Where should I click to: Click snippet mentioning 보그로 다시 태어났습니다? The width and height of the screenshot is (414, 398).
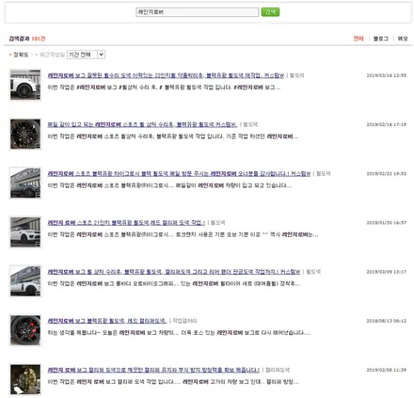(x=179, y=333)
